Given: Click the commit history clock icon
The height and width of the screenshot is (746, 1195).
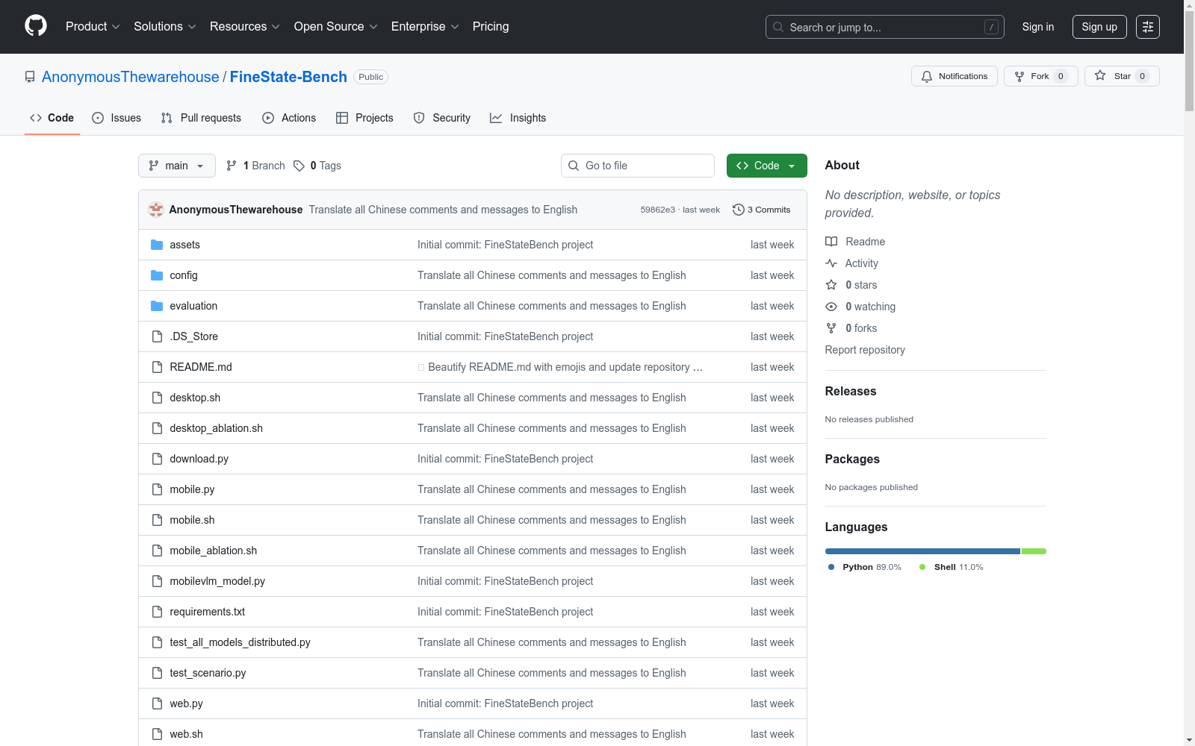Looking at the screenshot, I should click(x=739, y=210).
